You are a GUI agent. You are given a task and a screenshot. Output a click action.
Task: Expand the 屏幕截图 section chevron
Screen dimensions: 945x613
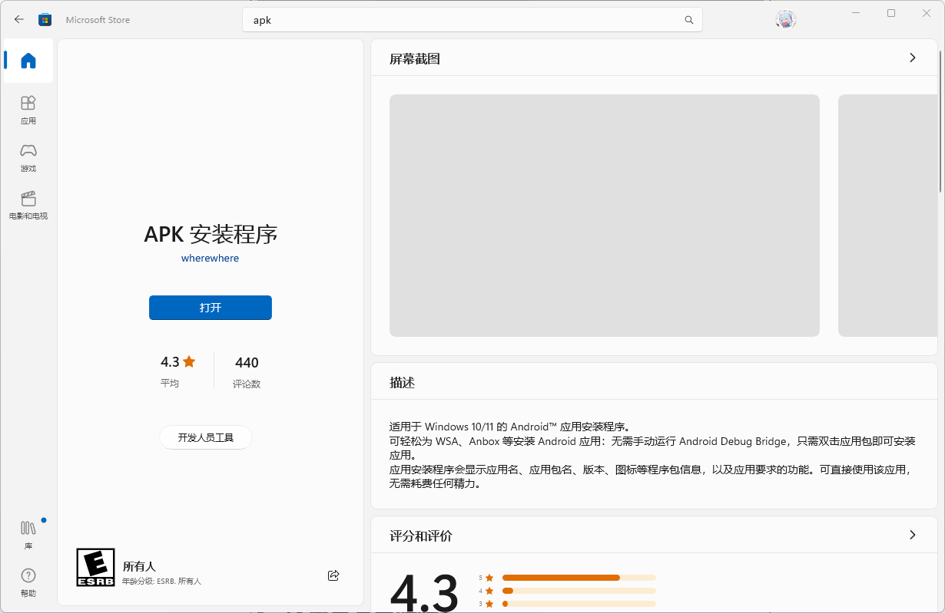(912, 58)
